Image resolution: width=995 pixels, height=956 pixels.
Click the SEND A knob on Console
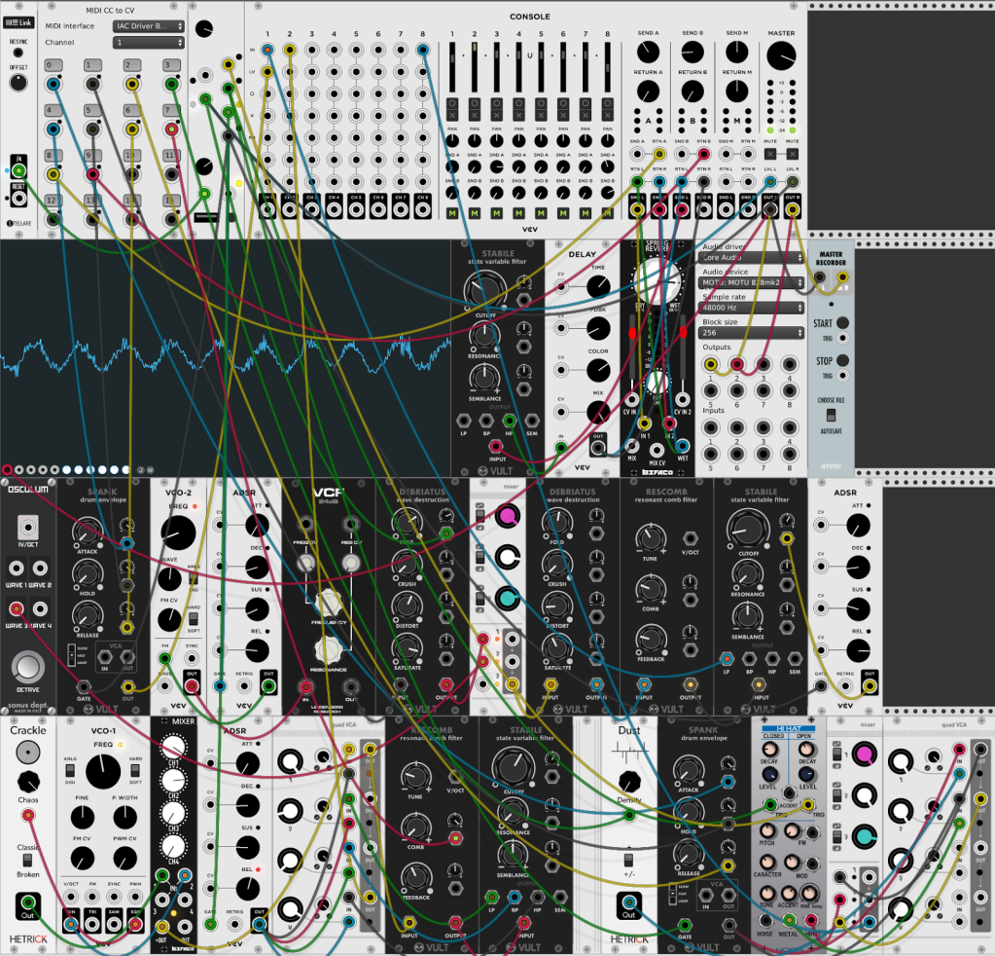[x=646, y=54]
